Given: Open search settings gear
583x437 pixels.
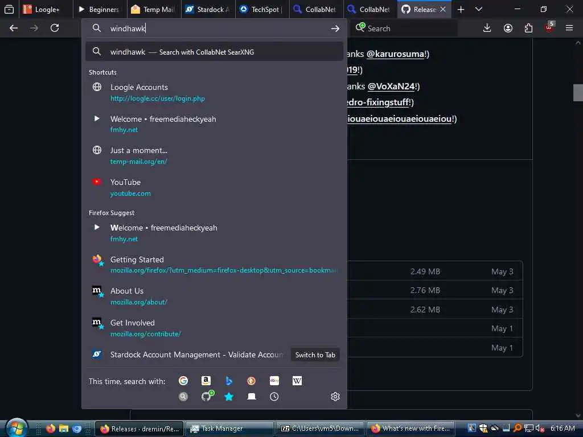Looking at the screenshot, I should click(x=335, y=397).
